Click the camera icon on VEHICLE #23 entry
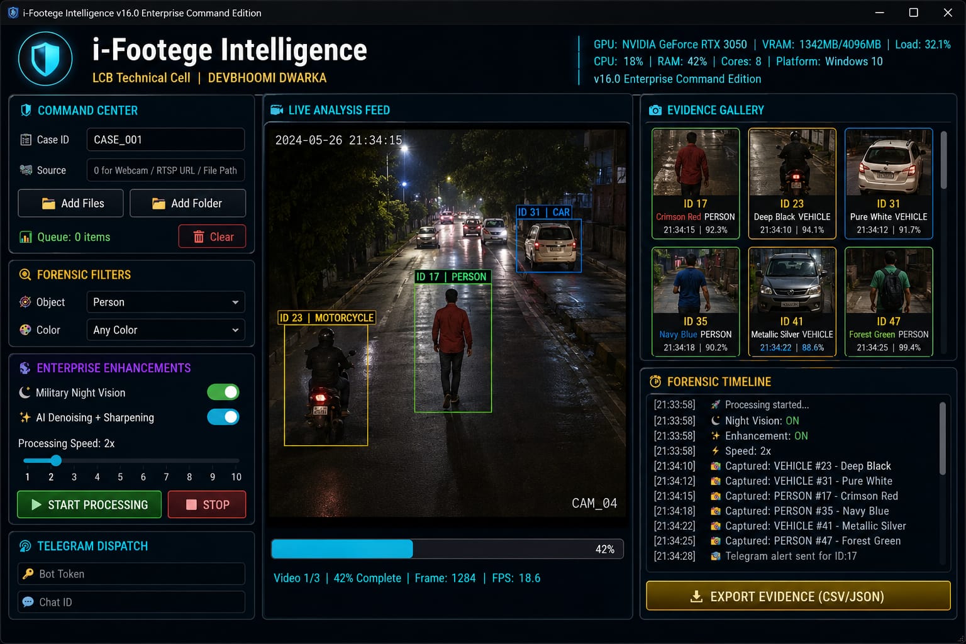966x644 pixels. pos(715,466)
